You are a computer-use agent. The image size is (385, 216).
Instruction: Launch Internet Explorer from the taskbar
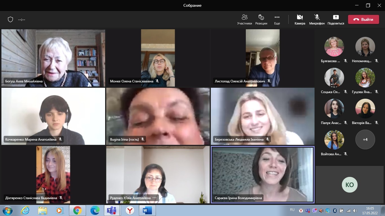[25, 210]
